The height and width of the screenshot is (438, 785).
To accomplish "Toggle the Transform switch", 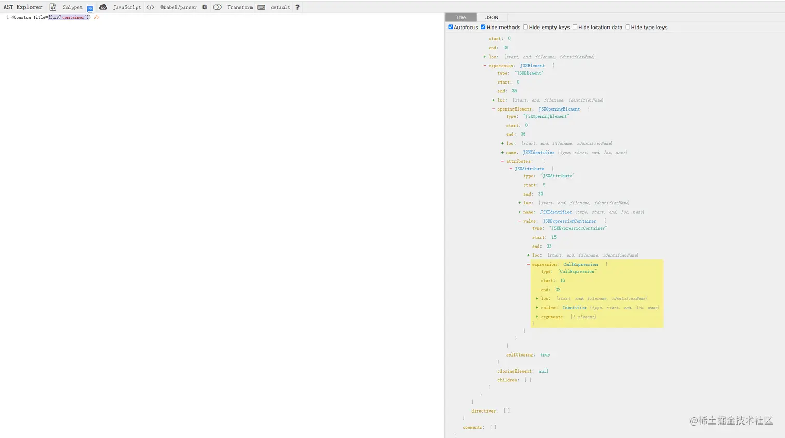I will [x=218, y=7].
